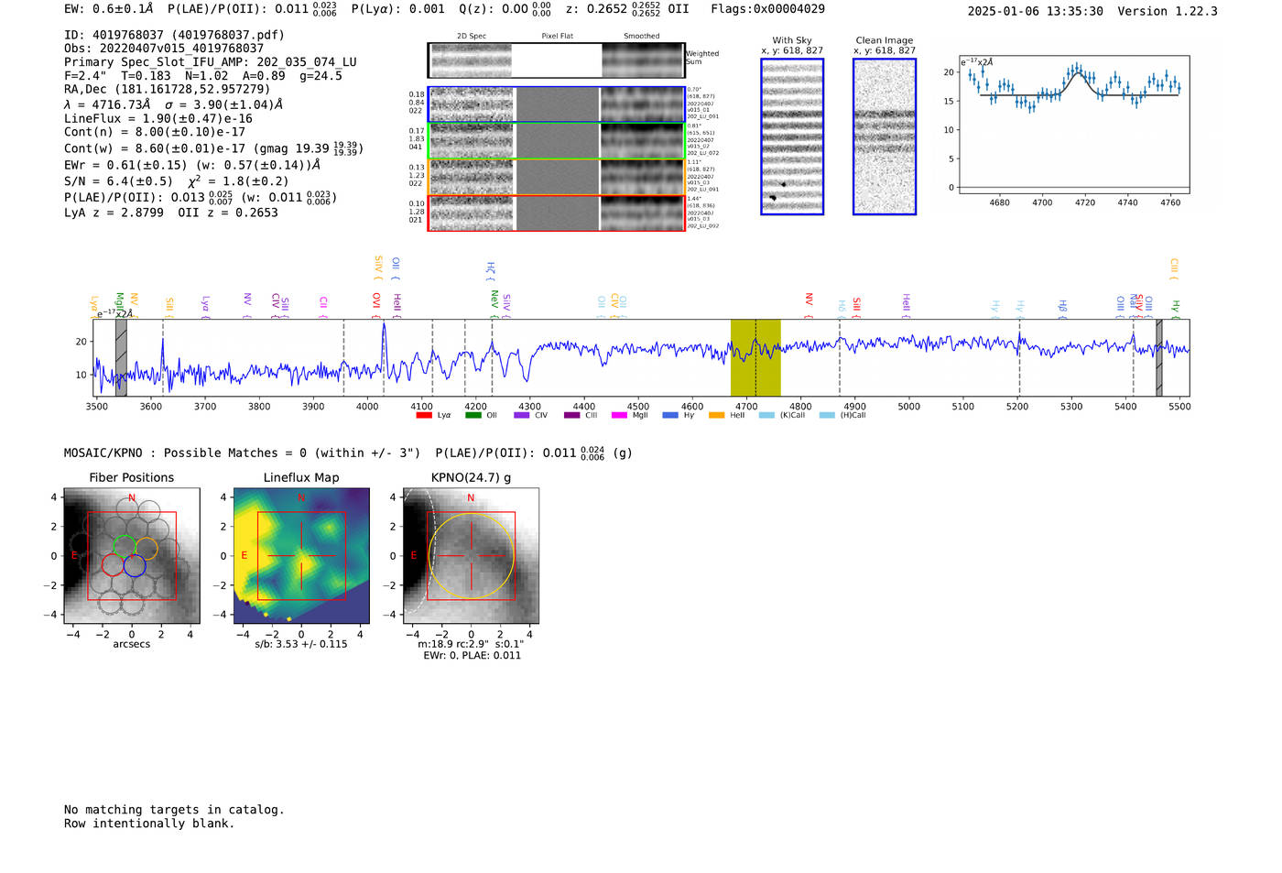Click the Hβ line label
This screenshot has height=873, width=1282.
(1062, 309)
